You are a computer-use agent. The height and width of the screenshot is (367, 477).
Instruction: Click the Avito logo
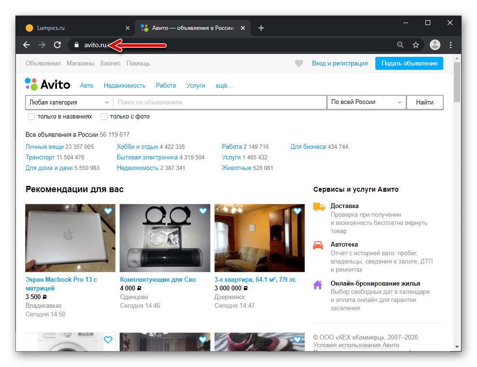47,84
